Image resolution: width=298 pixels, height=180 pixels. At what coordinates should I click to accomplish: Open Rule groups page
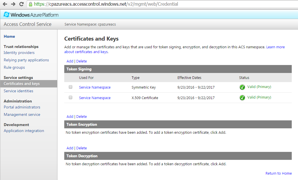pyautogui.click(x=14, y=67)
